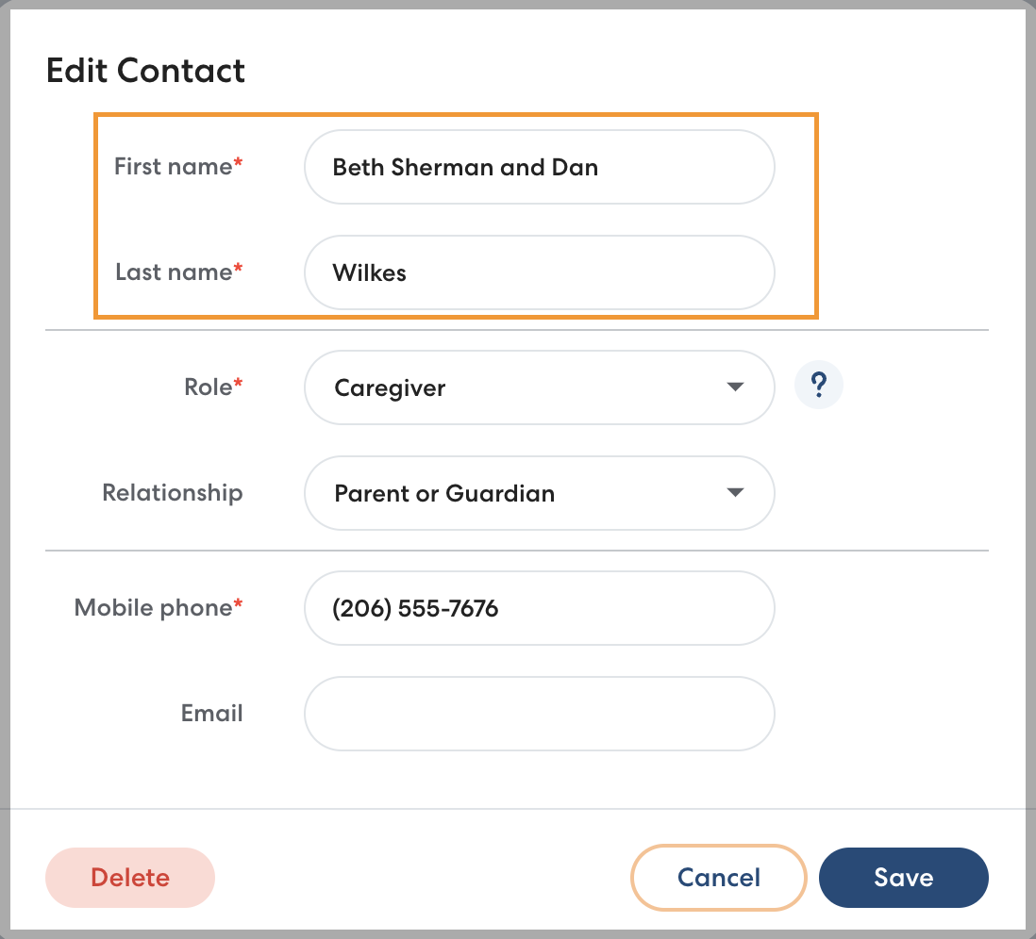Click the First name label
Image resolution: width=1036 pixels, height=939 pixels.
coord(173,167)
